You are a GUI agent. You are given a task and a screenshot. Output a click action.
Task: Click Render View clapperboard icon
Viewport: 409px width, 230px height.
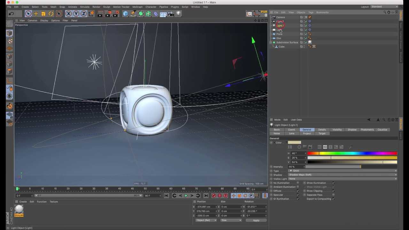click(100, 14)
